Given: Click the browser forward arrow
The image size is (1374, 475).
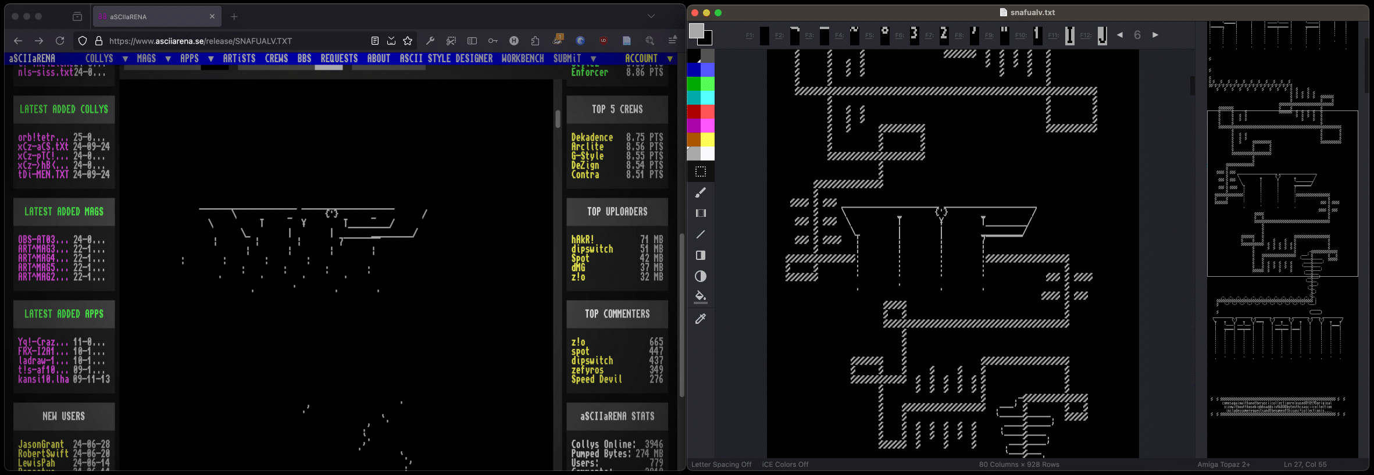Looking at the screenshot, I should (x=39, y=41).
